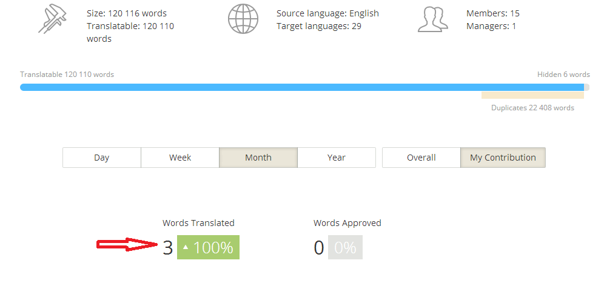Click the members people icon
This screenshot has height=283, width=604.
(x=433, y=19)
